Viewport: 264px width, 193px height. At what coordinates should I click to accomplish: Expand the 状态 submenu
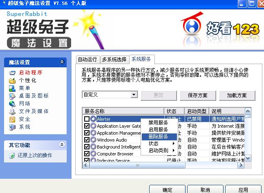pyautogui.click(x=159, y=144)
